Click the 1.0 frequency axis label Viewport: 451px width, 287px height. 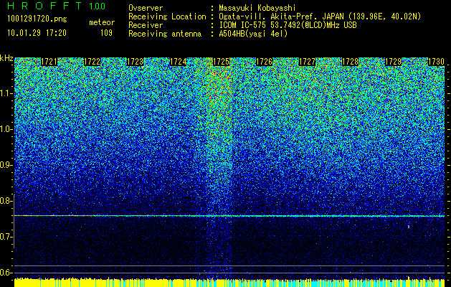click(x=5, y=129)
